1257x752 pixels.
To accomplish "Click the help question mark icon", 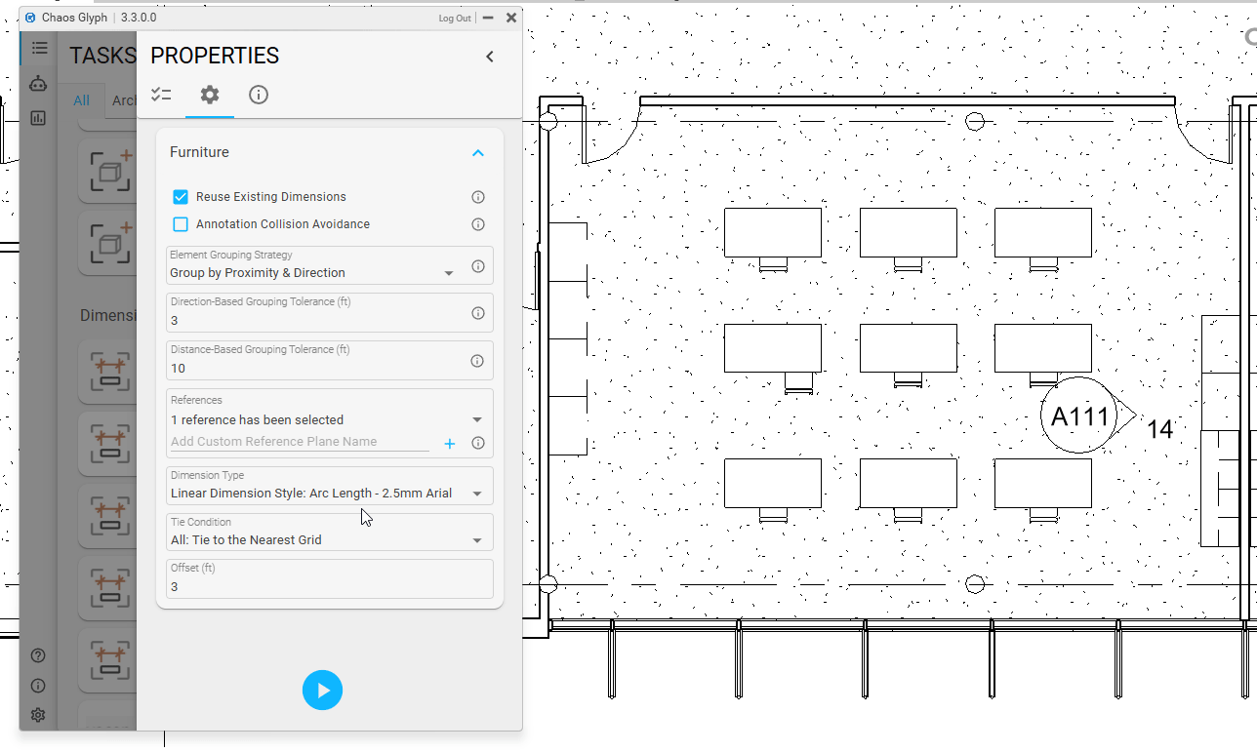I will pyautogui.click(x=37, y=655).
